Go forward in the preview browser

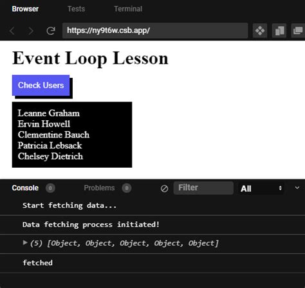(x=31, y=31)
